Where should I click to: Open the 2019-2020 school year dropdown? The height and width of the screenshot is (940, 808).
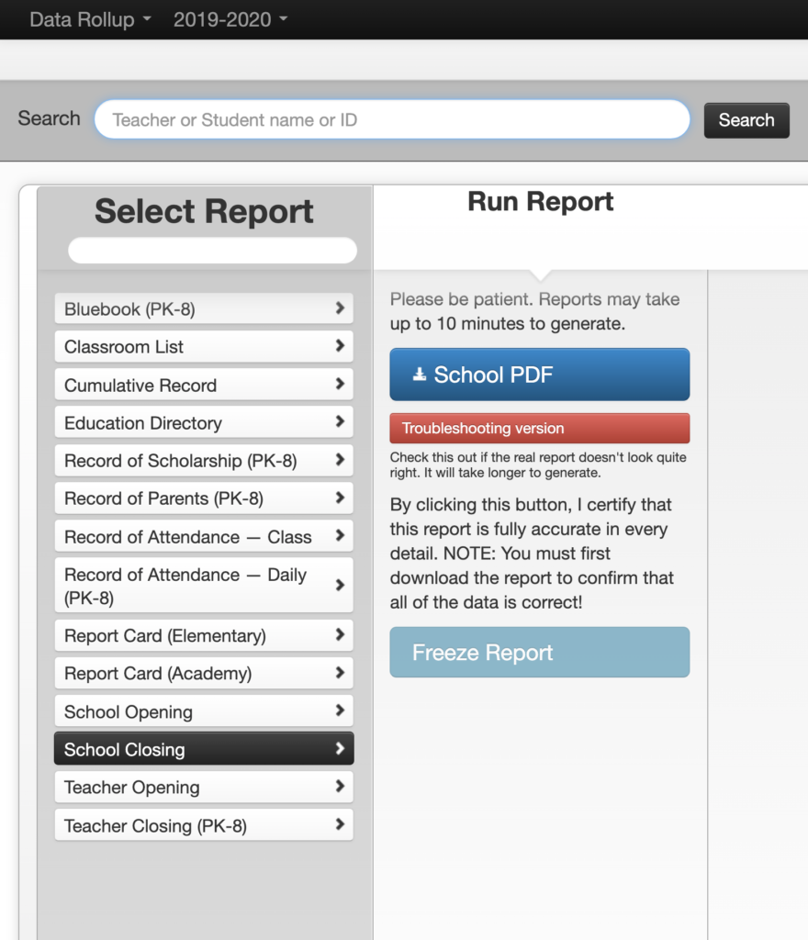click(x=230, y=20)
